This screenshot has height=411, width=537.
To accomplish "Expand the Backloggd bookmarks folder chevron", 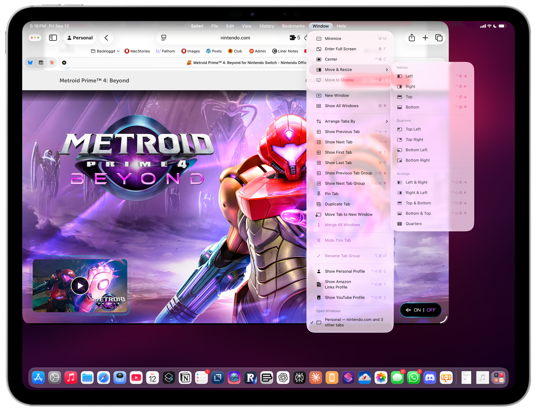I will point(119,51).
